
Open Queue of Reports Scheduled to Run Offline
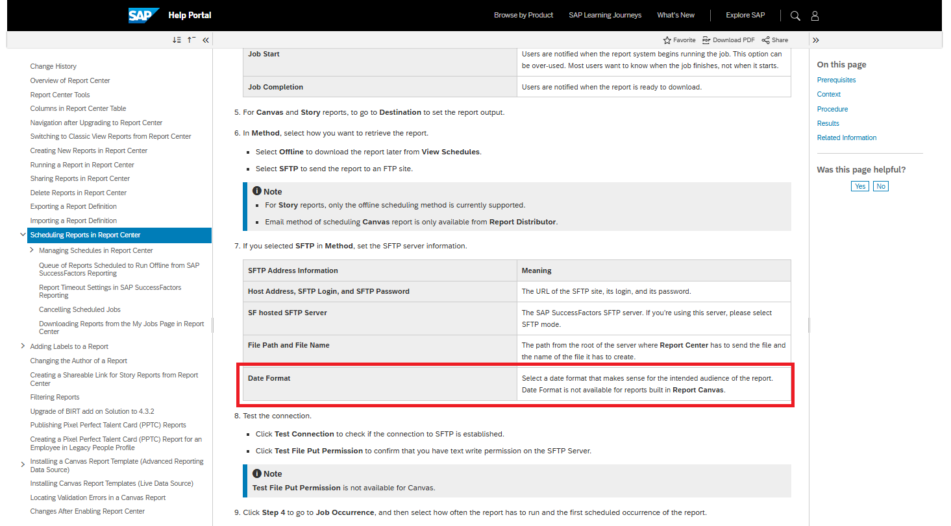click(x=119, y=269)
